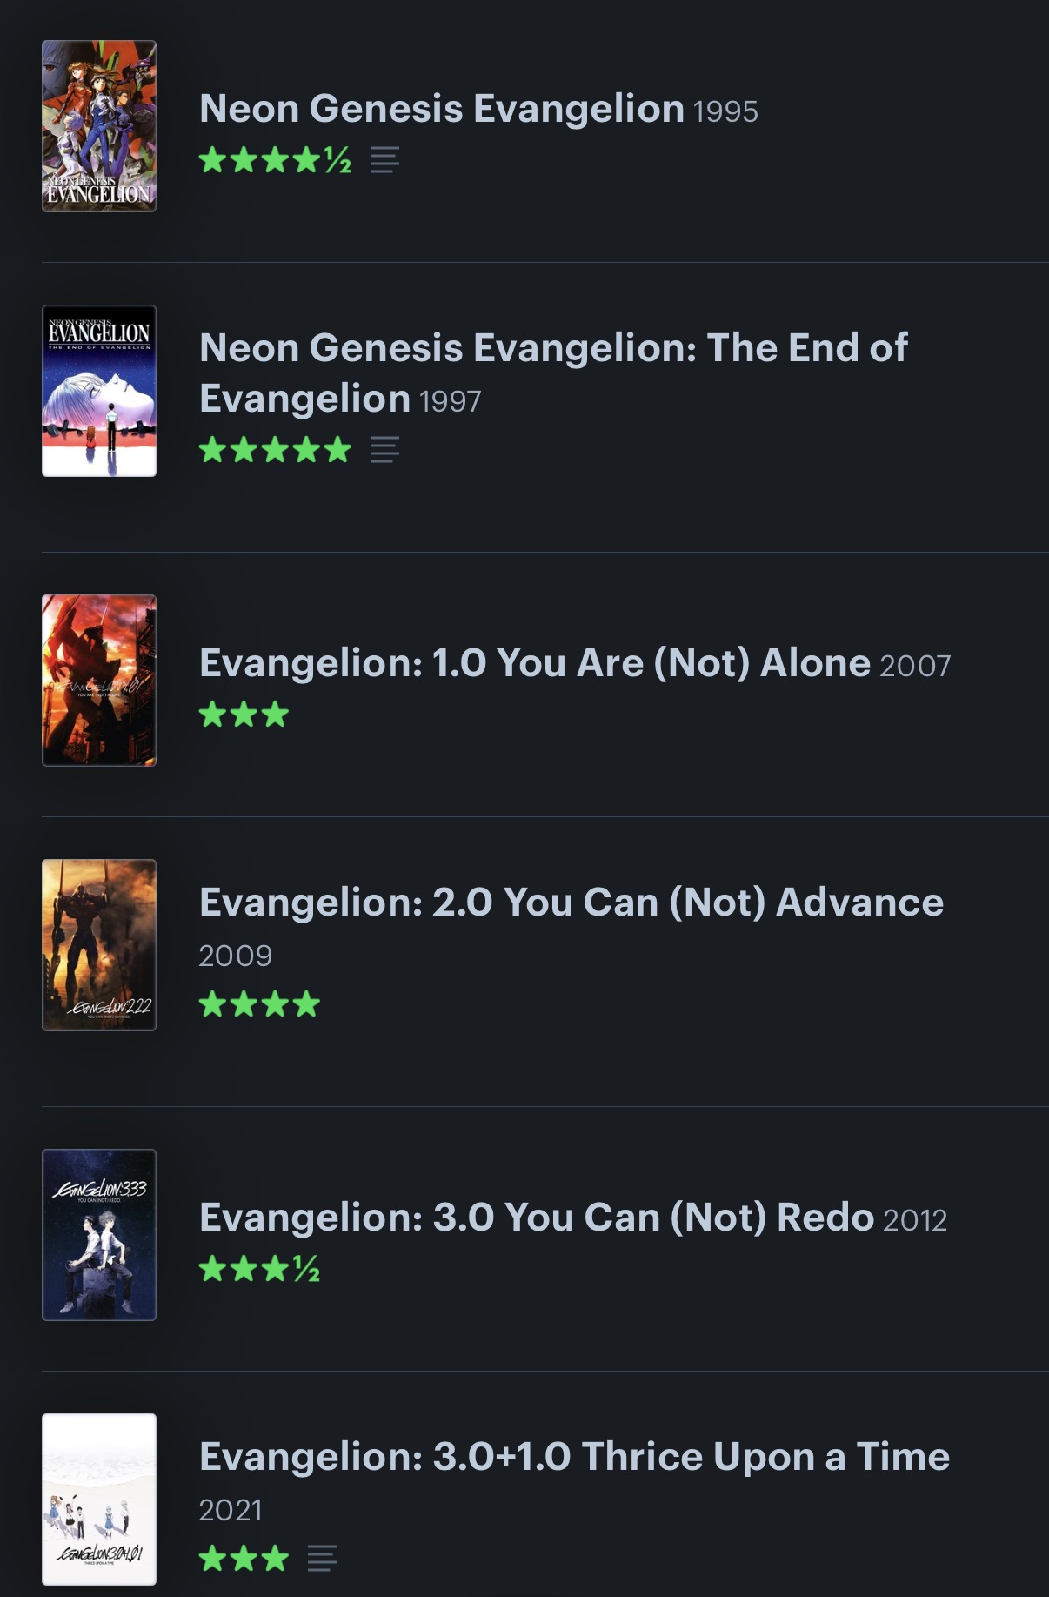1049x1597 pixels.
Task: Open Evangelion: 1.0 You Are (Not) Alone title
Action: click(x=535, y=663)
